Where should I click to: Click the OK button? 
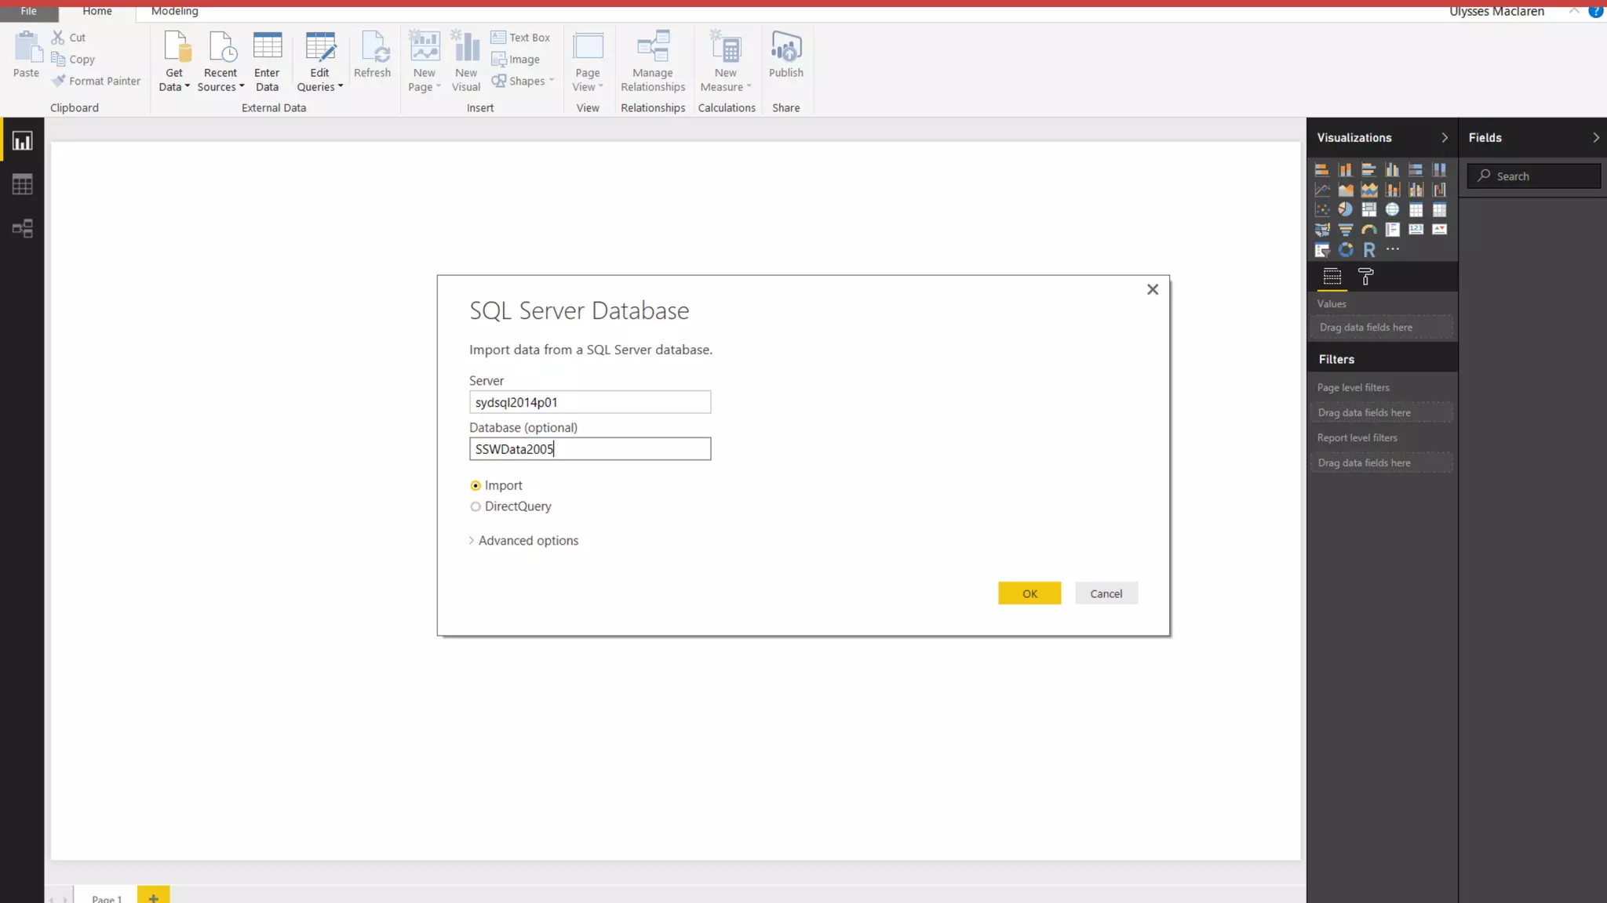(1029, 593)
